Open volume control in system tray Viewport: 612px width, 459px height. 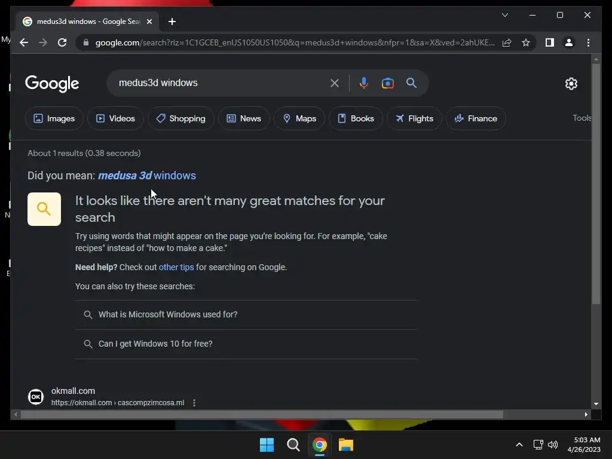[x=553, y=445]
